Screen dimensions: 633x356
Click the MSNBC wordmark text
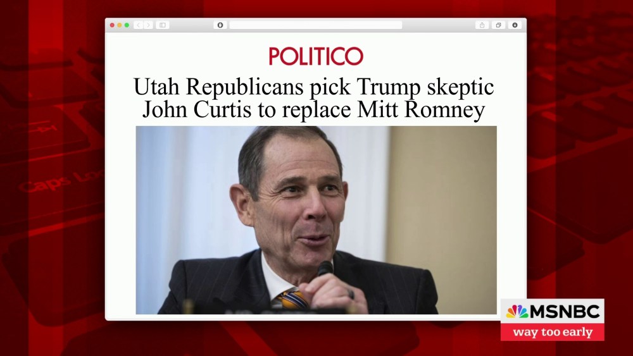(x=565, y=312)
